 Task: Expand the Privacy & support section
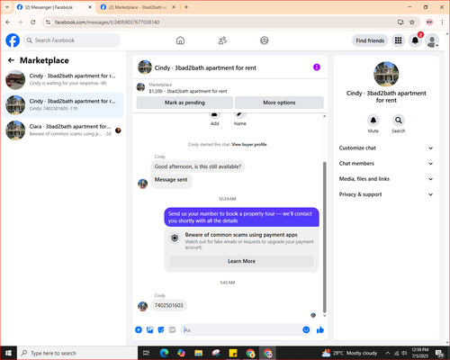[386, 194]
